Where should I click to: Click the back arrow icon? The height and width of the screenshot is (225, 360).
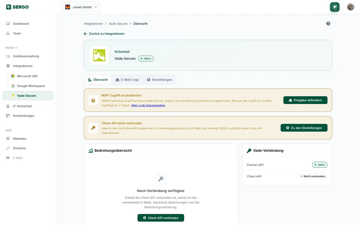point(85,34)
